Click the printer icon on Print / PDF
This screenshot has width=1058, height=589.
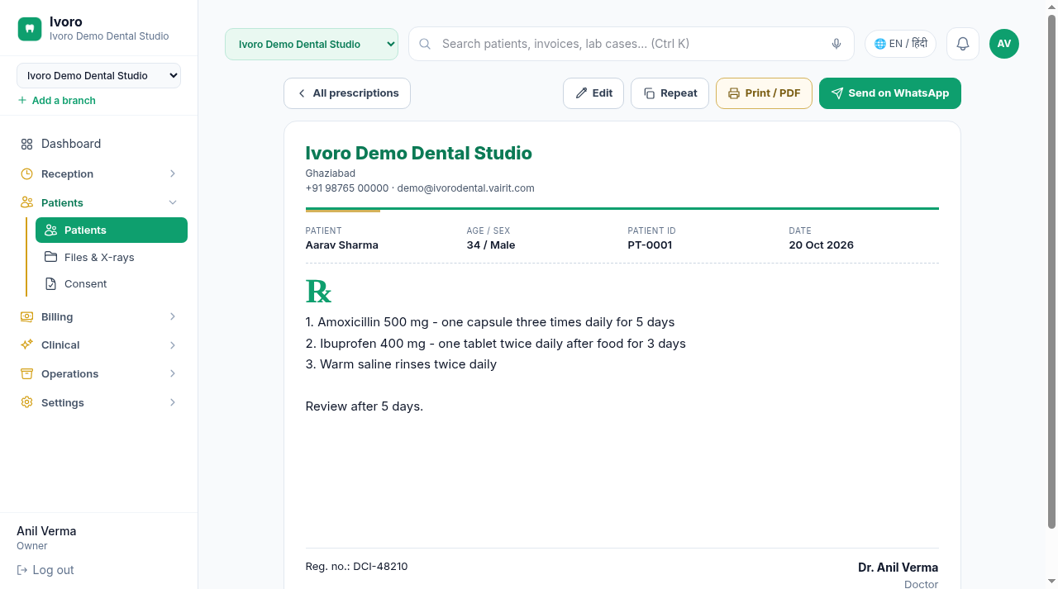(x=733, y=93)
